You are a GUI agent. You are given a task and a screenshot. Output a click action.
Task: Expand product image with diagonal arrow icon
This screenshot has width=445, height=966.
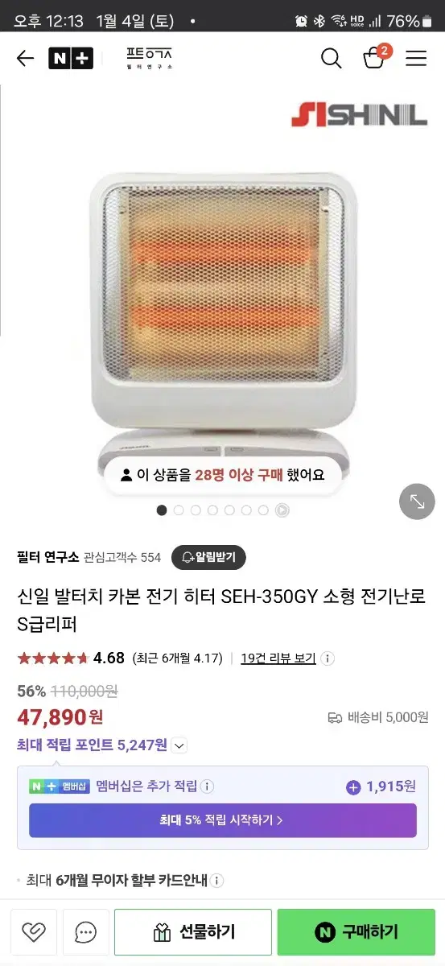[x=417, y=502]
